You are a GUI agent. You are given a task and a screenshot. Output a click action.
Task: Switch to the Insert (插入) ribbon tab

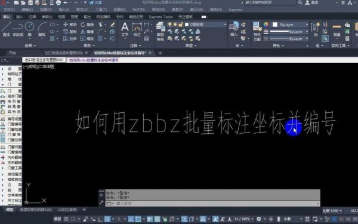20,17
